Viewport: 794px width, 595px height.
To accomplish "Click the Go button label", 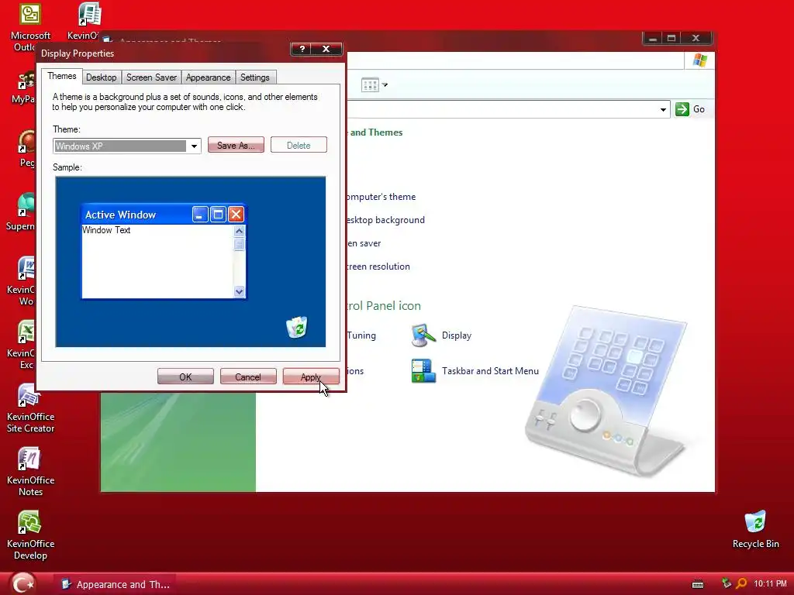I will point(699,109).
